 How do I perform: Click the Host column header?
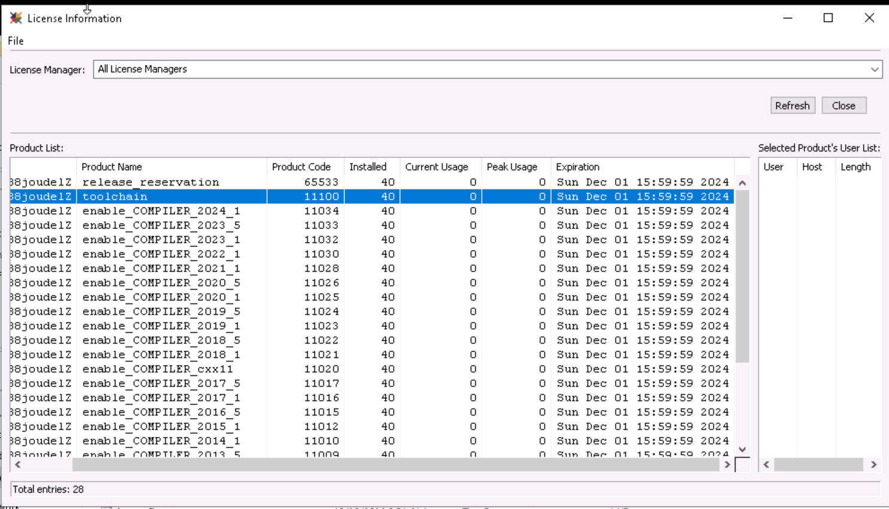click(816, 166)
